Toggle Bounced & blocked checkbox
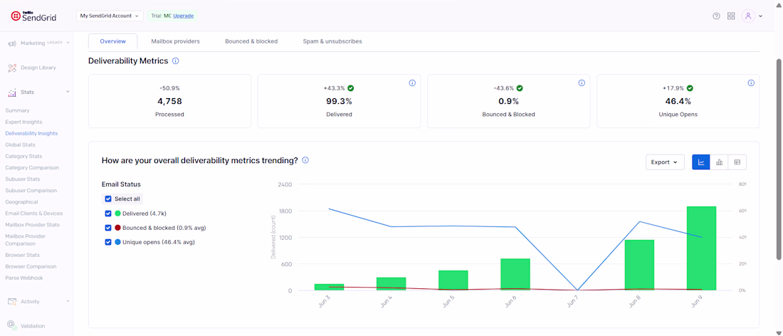This screenshot has width=783, height=336. point(108,228)
